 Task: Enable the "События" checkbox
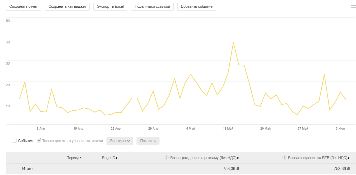click(x=15, y=141)
